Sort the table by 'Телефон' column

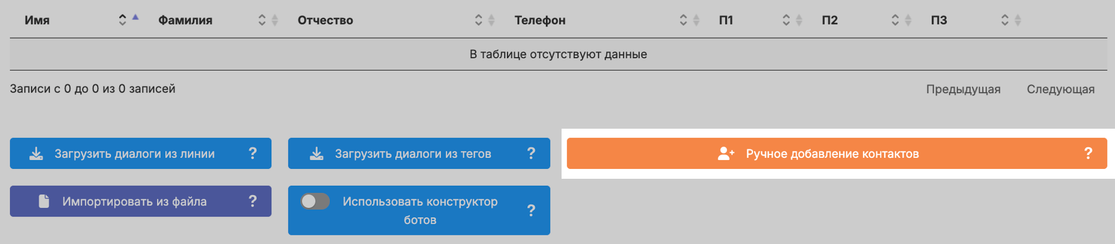(x=539, y=20)
